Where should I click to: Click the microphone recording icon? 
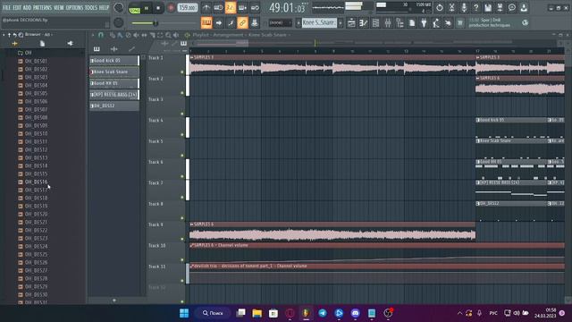(464, 8)
